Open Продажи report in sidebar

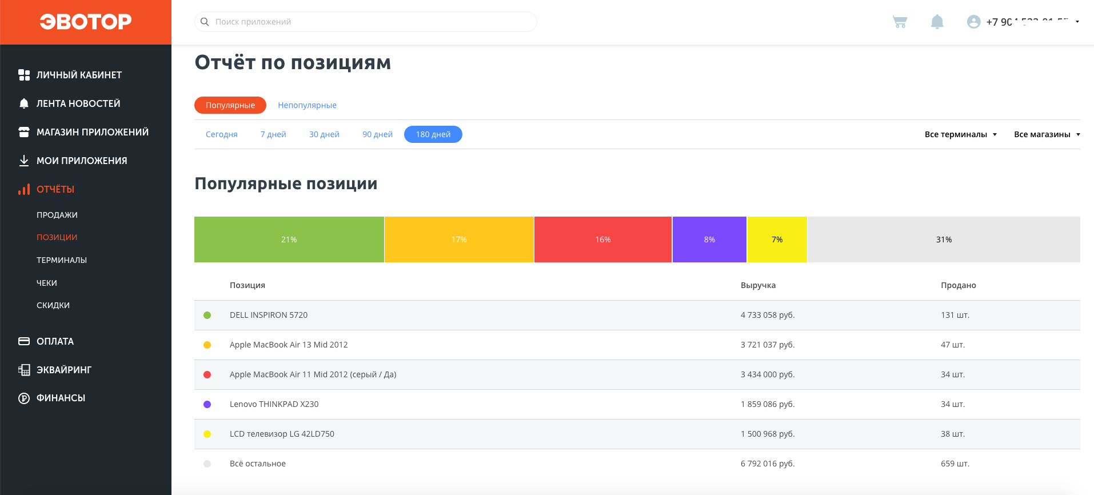coord(57,215)
